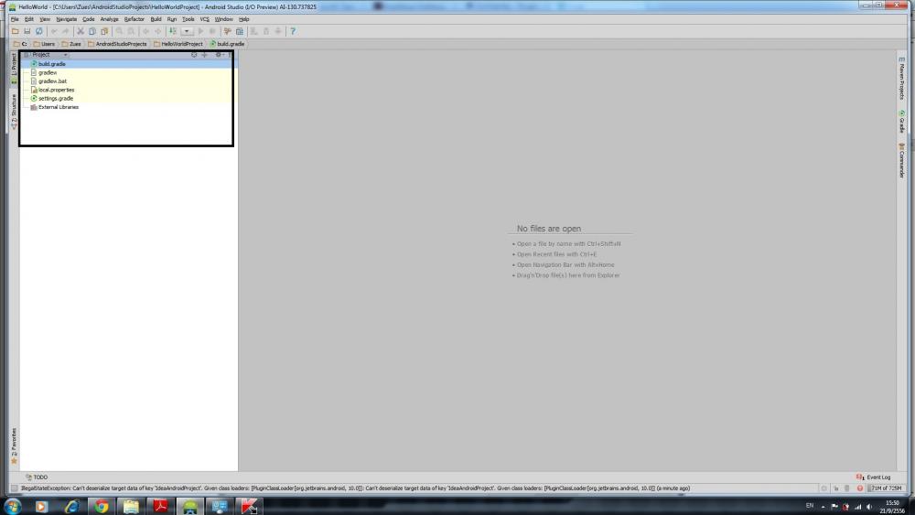Click the Forward navigation arrow
Screen dimensions: 915x515
click(x=157, y=31)
